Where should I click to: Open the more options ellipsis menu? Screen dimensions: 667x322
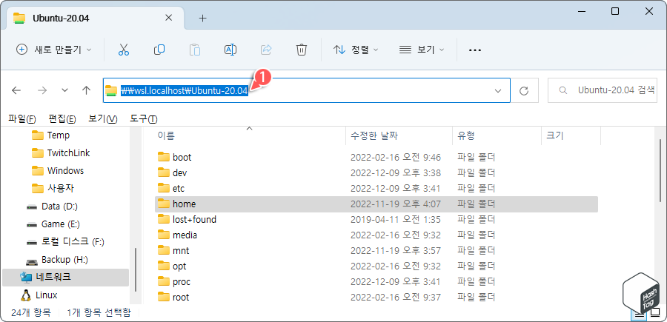click(475, 50)
